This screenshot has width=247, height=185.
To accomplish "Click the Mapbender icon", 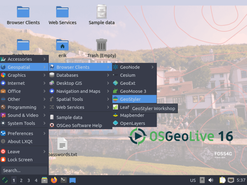I will (x=115, y=115).
